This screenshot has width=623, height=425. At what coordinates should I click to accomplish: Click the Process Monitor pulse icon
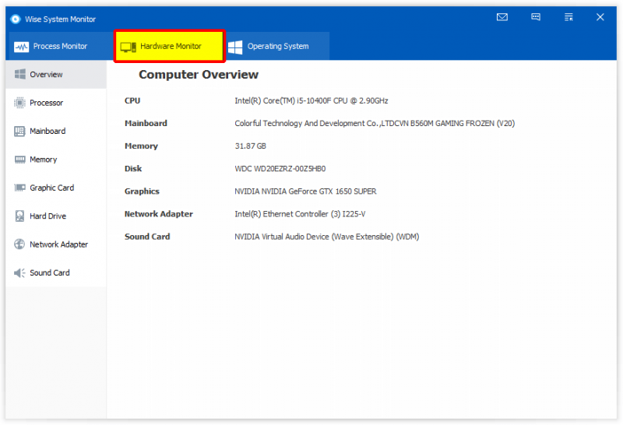pos(22,47)
